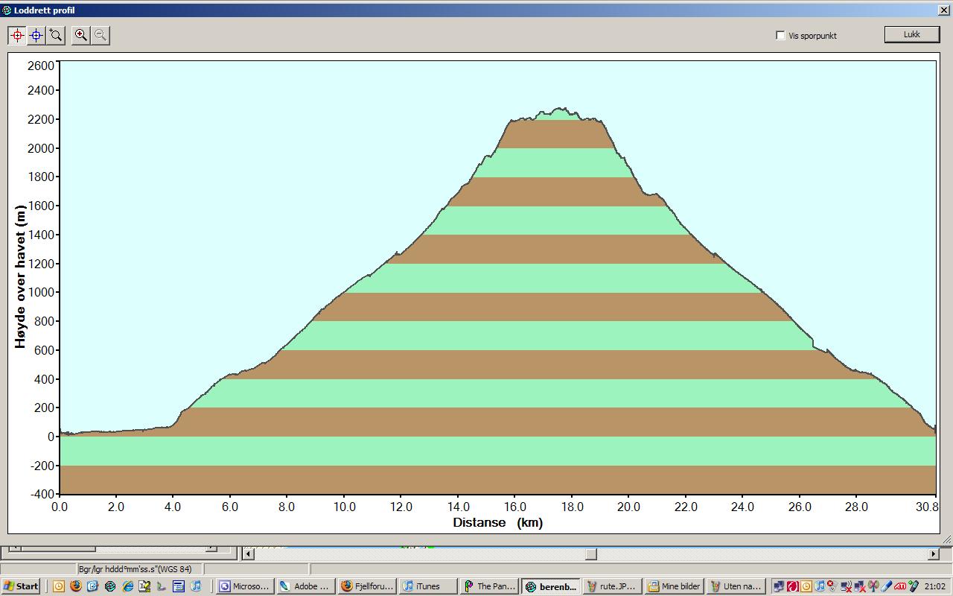Open the Adobe taskbar window

coord(305,586)
